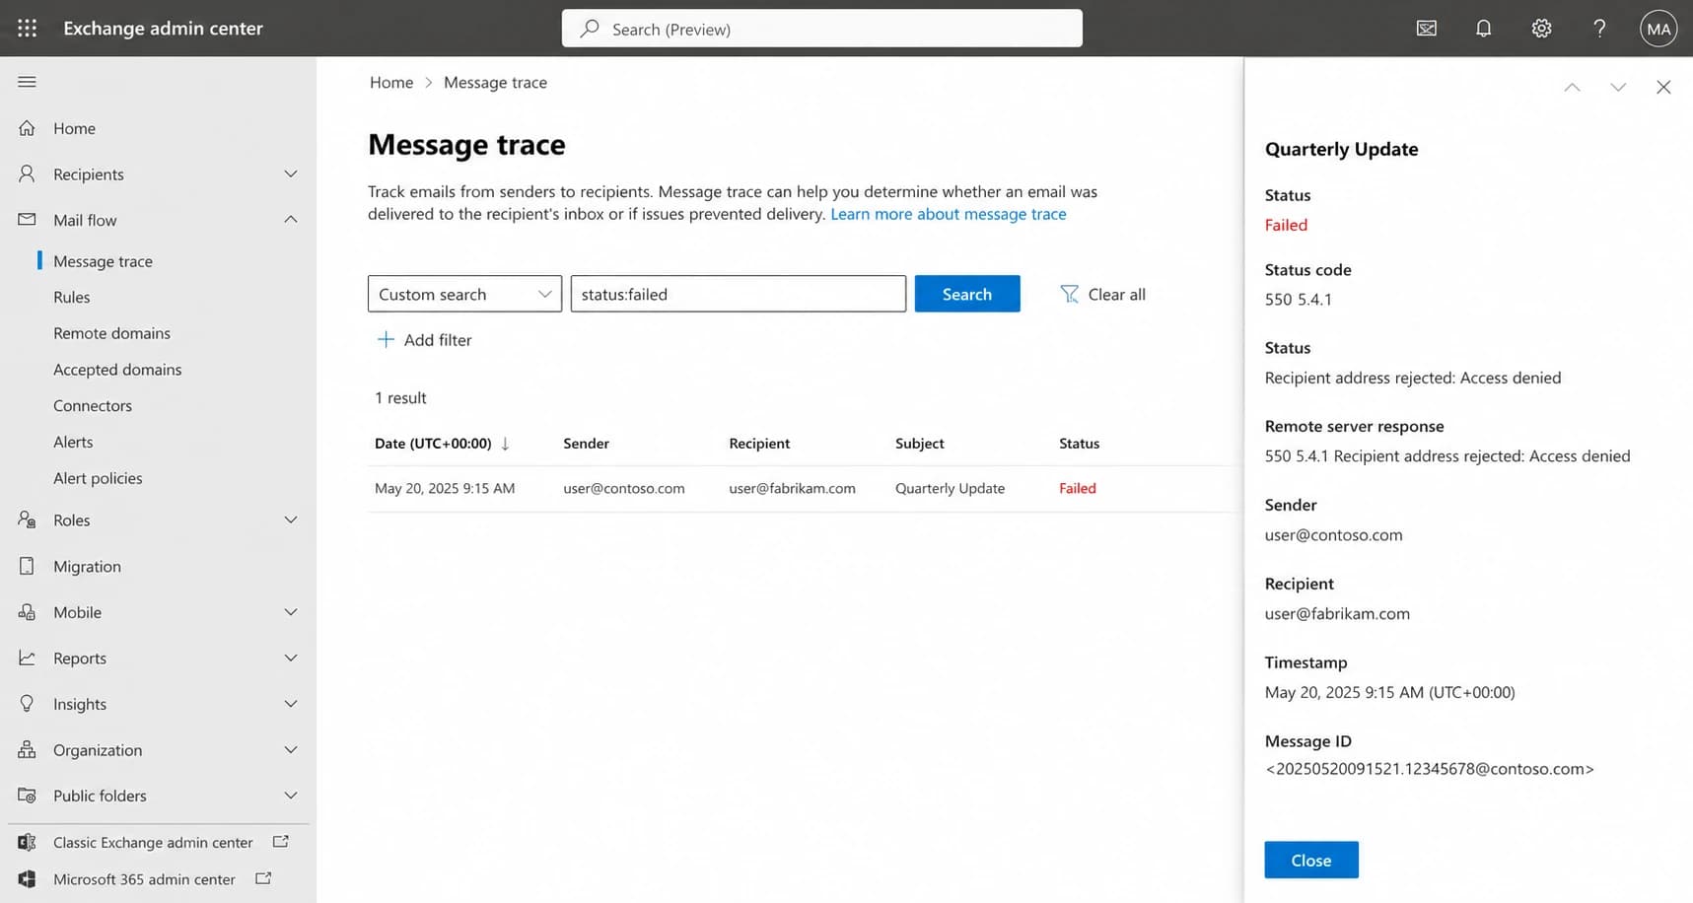Click the Sender column header
Viewport: 1693px width, 903px height.
(586, 444)
